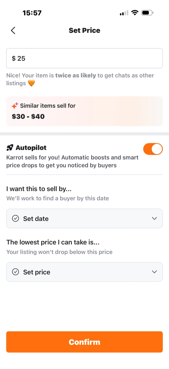Click the orange heart emoji
The image size is (169, 369).
(x=31, y=83)
